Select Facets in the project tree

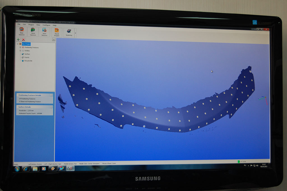tap(27, 57)
